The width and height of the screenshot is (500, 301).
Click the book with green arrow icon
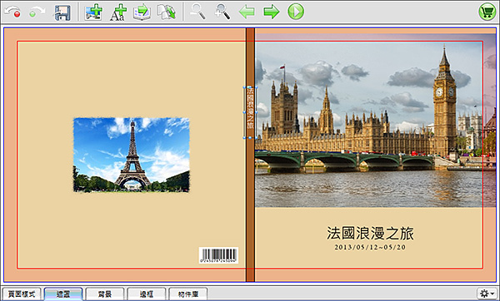[x=142, y=12]
